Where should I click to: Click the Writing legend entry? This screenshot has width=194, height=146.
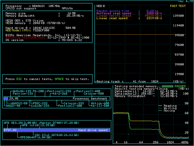[x=170, y=108]
